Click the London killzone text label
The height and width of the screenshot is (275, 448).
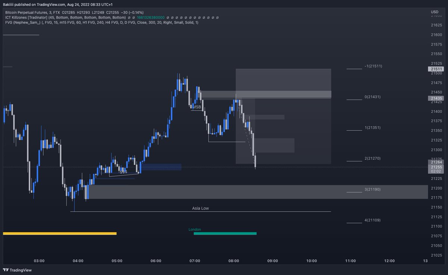point(195,230)
